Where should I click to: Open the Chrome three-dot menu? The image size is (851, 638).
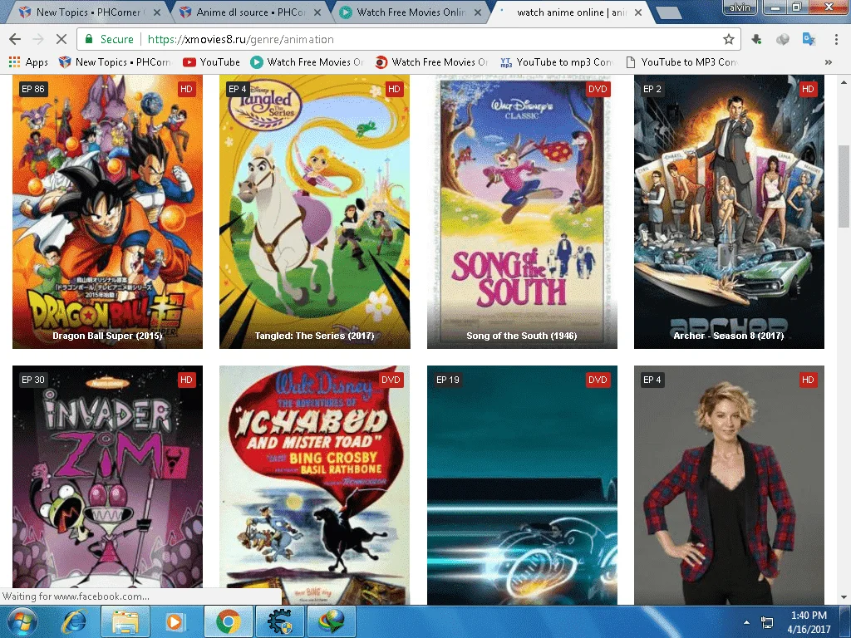click(836, 39)
